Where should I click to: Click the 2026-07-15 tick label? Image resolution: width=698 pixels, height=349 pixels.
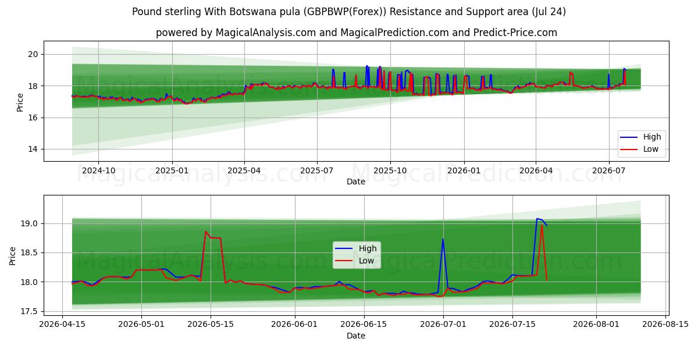pos(512,324)
